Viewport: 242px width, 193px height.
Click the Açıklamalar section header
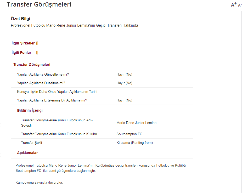27,153
